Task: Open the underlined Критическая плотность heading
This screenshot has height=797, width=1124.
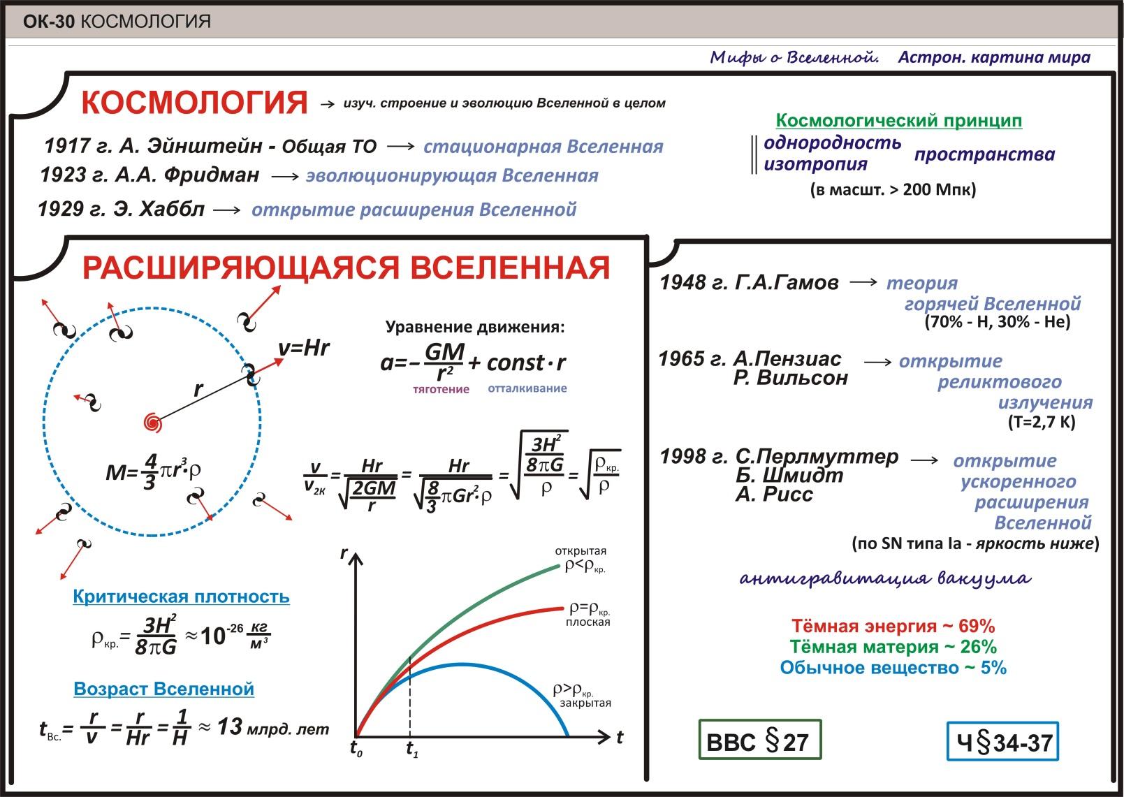Action: pos(181,597)
